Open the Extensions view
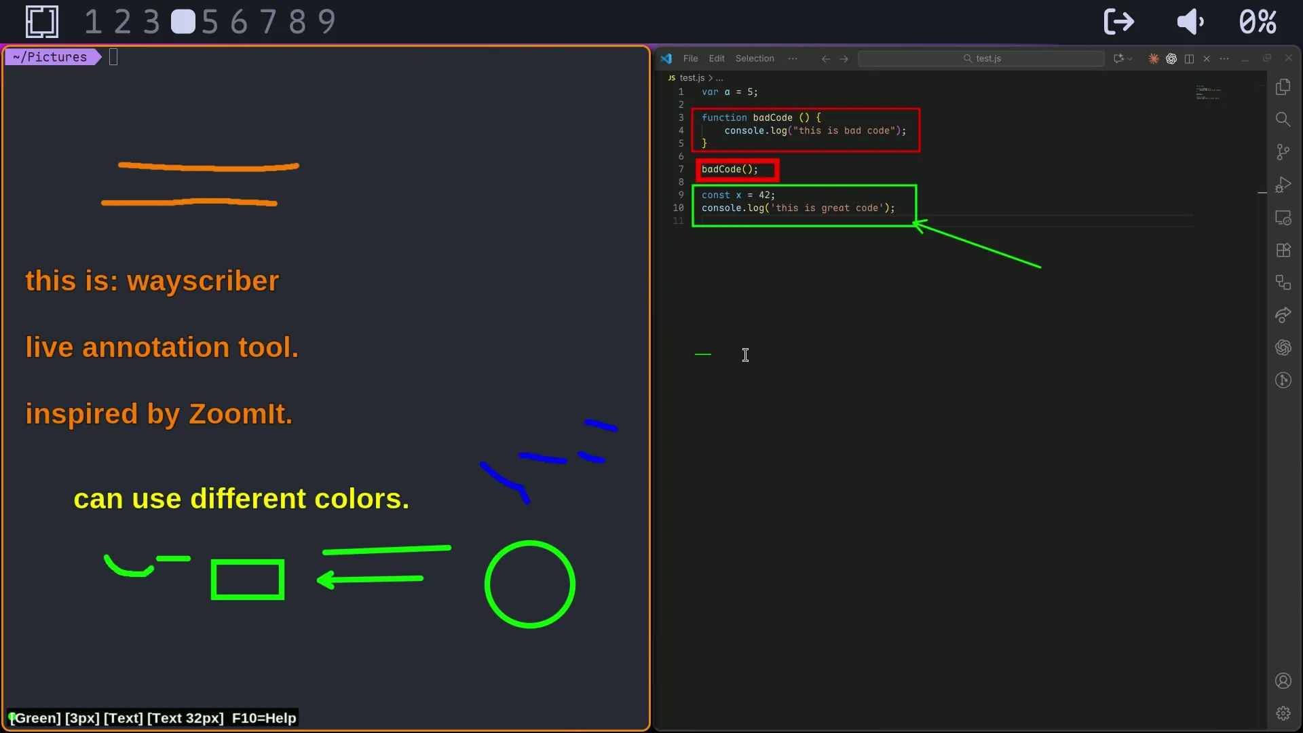This screenshot has height=733, width=1303. (x=1285, y=250)
